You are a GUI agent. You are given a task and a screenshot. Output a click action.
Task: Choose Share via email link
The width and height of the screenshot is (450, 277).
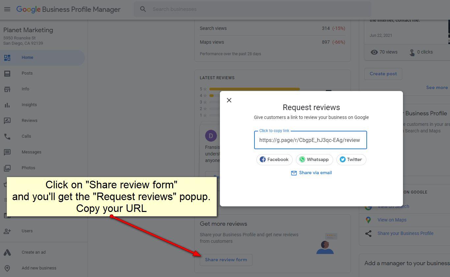point(311,173)
